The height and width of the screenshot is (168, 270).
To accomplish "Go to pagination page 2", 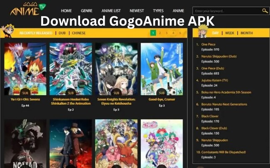I will (x=160, y=33).
